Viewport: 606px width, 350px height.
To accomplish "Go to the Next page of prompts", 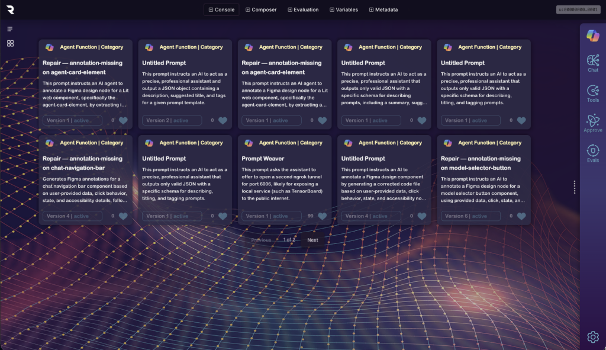I will (x=312, y=240).
